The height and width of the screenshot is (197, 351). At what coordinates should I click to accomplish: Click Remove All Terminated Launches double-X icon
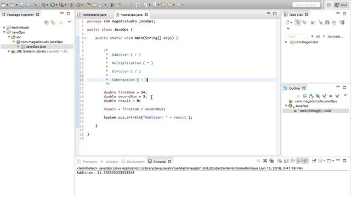pyautogui.click(x=271, y=160)
